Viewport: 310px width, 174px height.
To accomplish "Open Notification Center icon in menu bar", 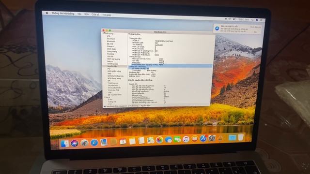I will click(261, 20).
